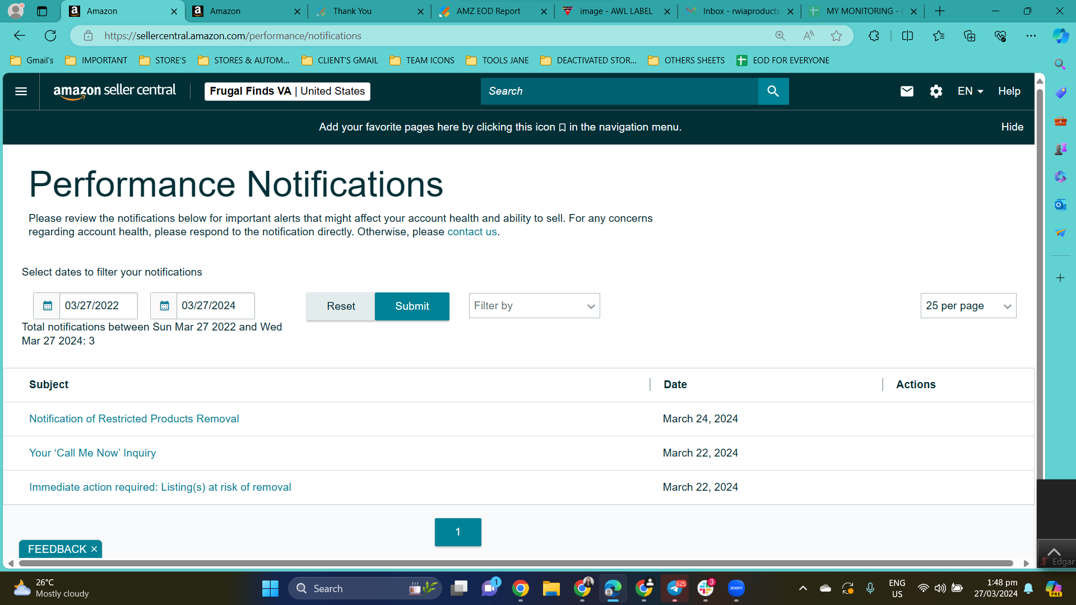Switch to the AMZ EOD Report tab
1076x605 pixels.
493,11
